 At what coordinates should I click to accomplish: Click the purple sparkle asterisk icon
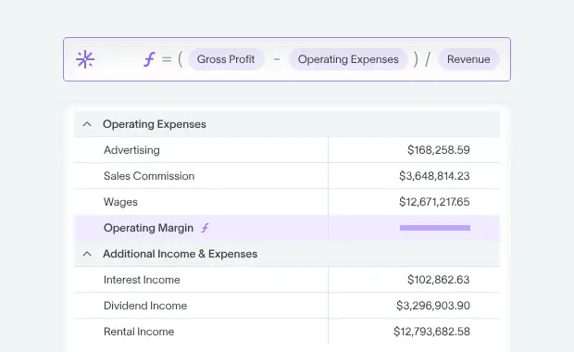pyautogui.click(x=85, y=59)
